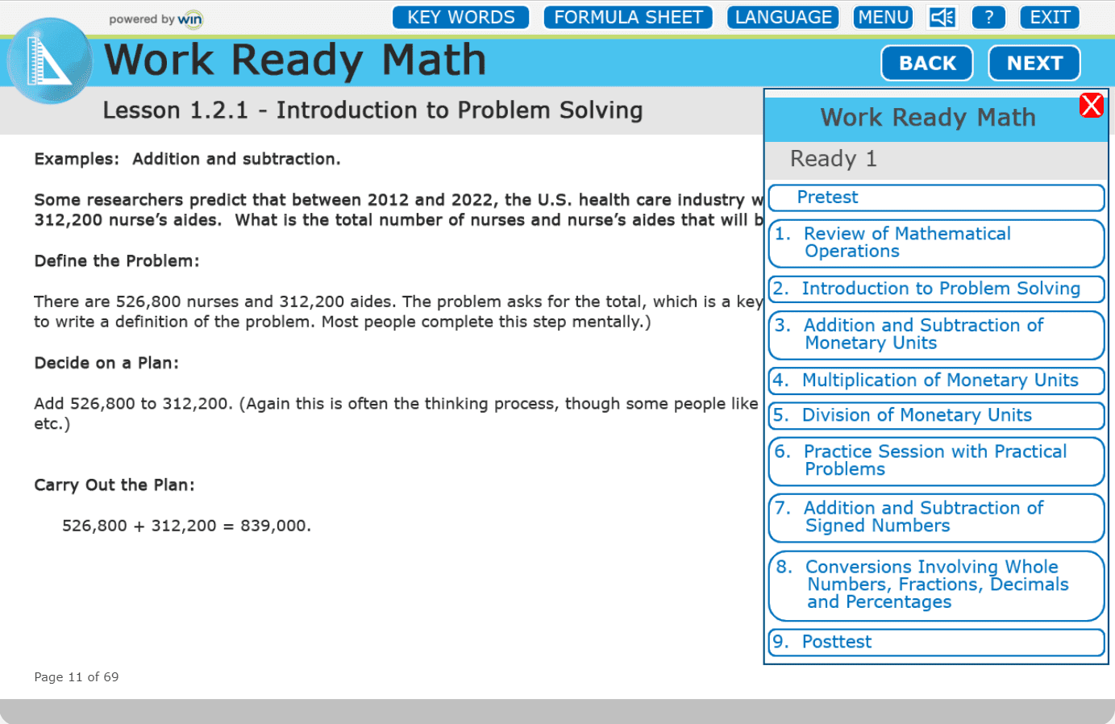This screenshot has width=1115, height=724.
Task: Select Addition and Subtraction of Monetary Units
Action: coord(936,335)
